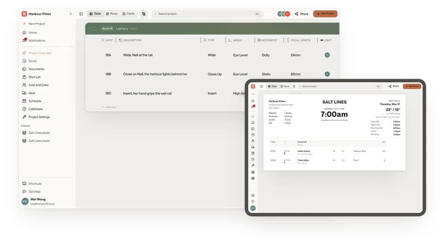Viewport: 445px width, 246px height.
Task: Click the DESCRIPTION column header
Action: [x=130, y=40]
